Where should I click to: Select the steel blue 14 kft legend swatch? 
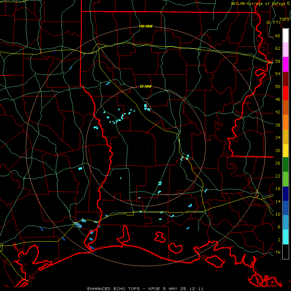coord(286,222)
